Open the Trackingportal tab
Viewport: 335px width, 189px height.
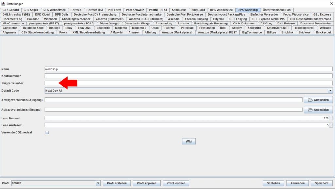pyautogui.click(x=304, y=28)
